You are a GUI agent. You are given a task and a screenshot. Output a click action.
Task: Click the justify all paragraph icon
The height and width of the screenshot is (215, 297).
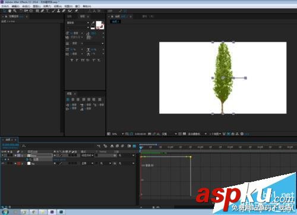[100, 99]
